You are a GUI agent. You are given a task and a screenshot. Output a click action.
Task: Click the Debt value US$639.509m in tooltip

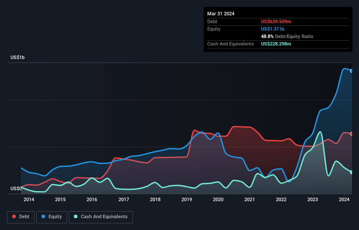tap(276, 21)
